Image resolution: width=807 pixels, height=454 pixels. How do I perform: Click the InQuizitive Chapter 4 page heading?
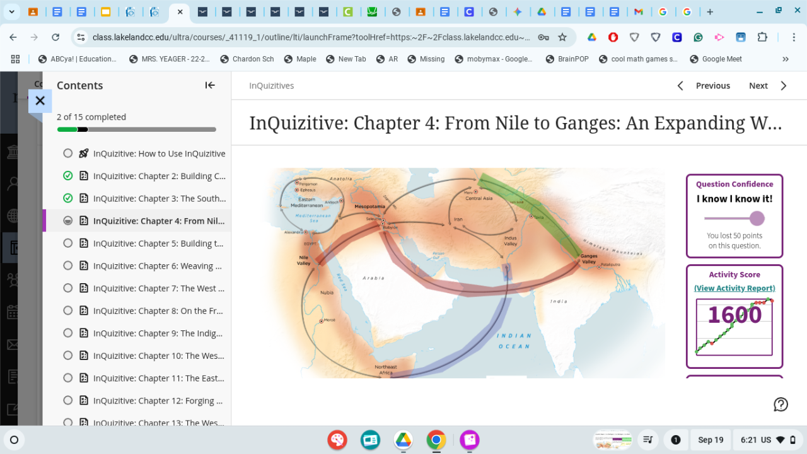(516, 122)
